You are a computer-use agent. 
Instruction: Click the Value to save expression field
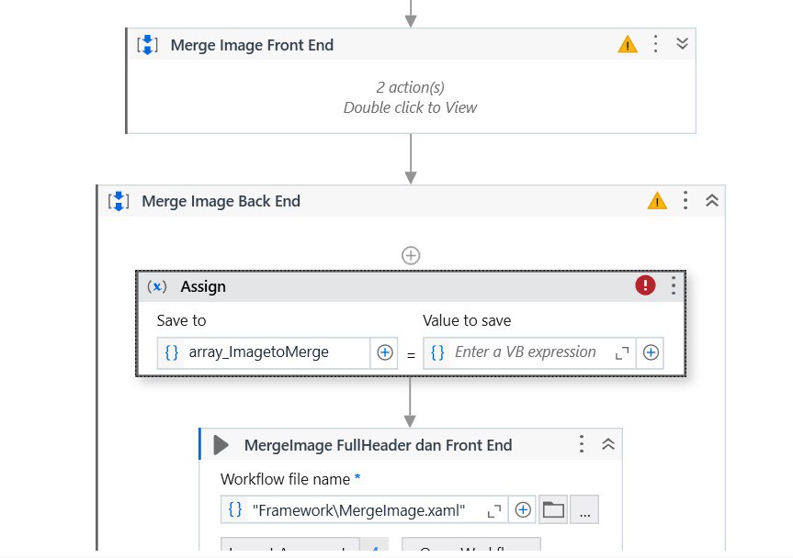(529, 352)
